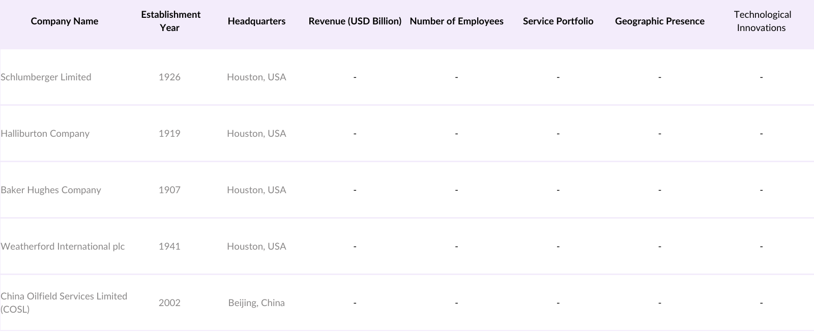Select China Oilfield Services Limited (COSL)
Viewport: 814px width, 332px height.
64,303
